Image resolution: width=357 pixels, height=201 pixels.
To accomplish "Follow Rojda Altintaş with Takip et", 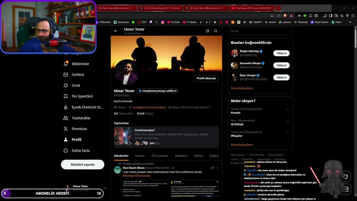I will tap(281, 53).
